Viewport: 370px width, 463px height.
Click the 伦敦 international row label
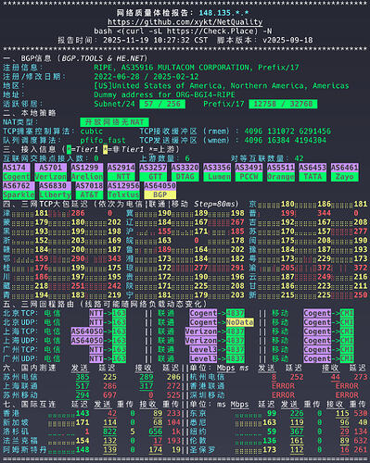click(x=198, y=441)
